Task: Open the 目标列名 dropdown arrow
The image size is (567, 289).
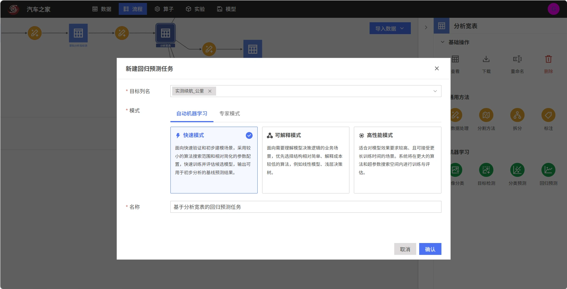Action: tap(435, 91)
